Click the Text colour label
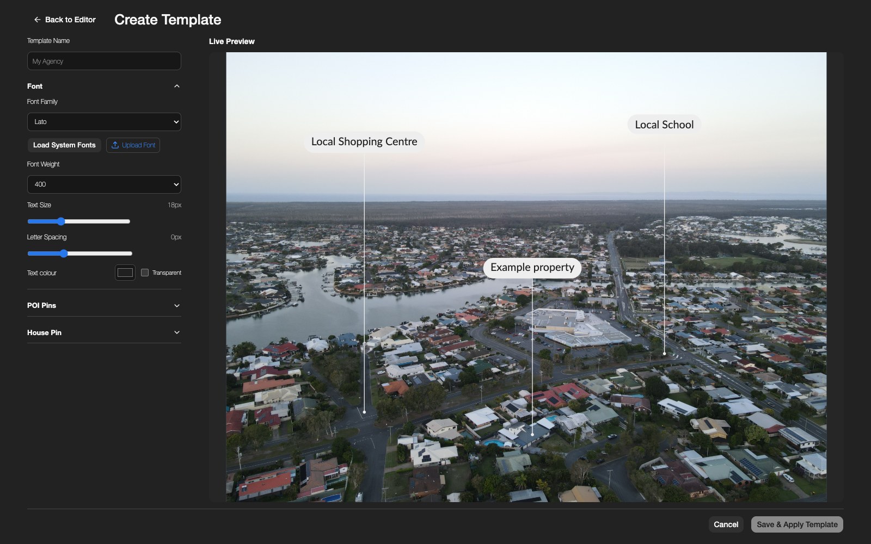The image size is (871, 544). [42, 273]
